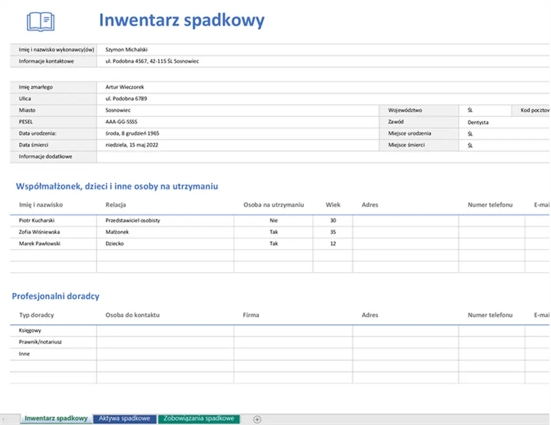The image size is (551, 425).
Task: Select the title 'Inwentarz spadkowy'
Action: click(x=182, y=20)
